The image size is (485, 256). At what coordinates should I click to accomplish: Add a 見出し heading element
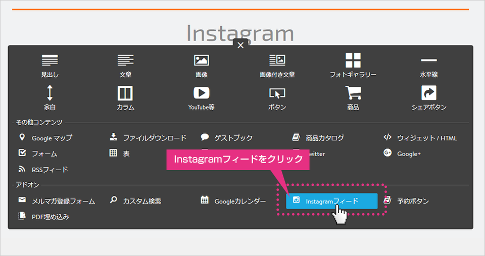click(x=50, y=66)
